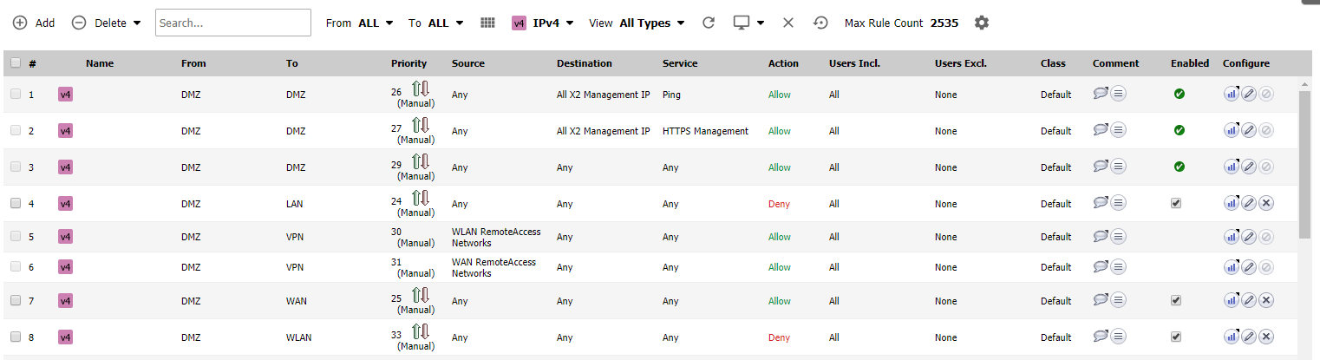
Task: Toggle the Enabled checkbox for rule 4
Action: click(x=1176, y=203)
